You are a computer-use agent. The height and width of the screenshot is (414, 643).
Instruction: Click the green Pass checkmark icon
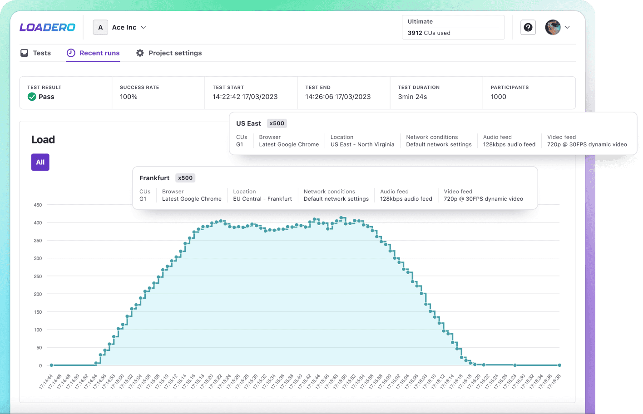coord(32,97)
